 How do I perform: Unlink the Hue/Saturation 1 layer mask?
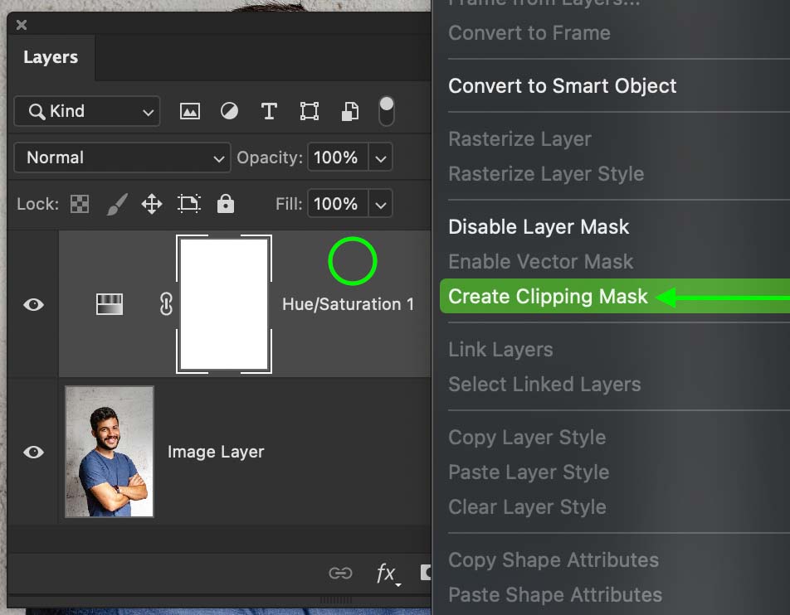coord(165,304)
